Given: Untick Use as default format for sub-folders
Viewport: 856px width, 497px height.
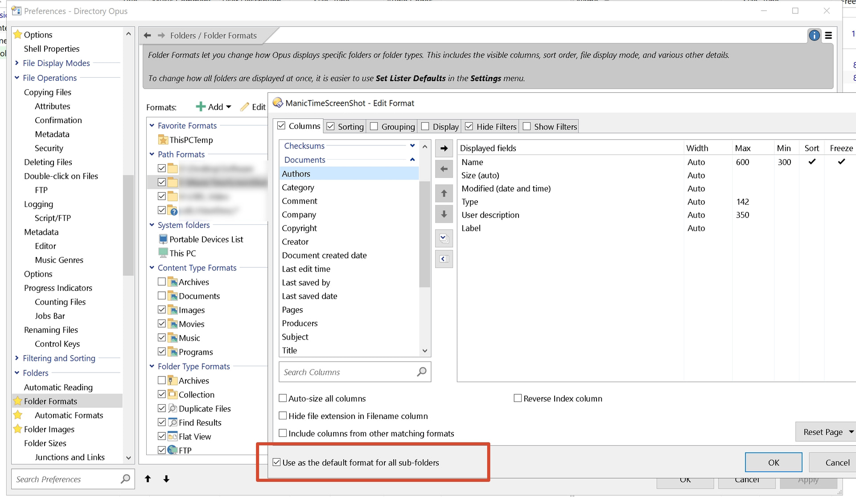Looking at the screenshot, I should 277,463.
